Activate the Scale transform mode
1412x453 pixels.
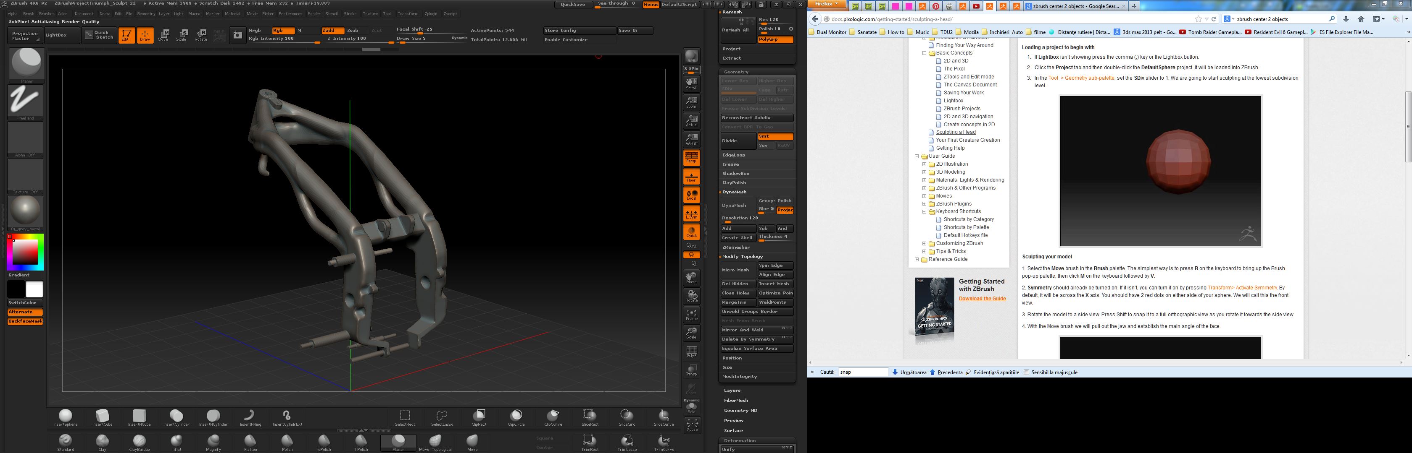tap(182, 35)
